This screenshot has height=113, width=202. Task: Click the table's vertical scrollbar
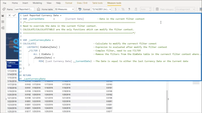[167, 101]
